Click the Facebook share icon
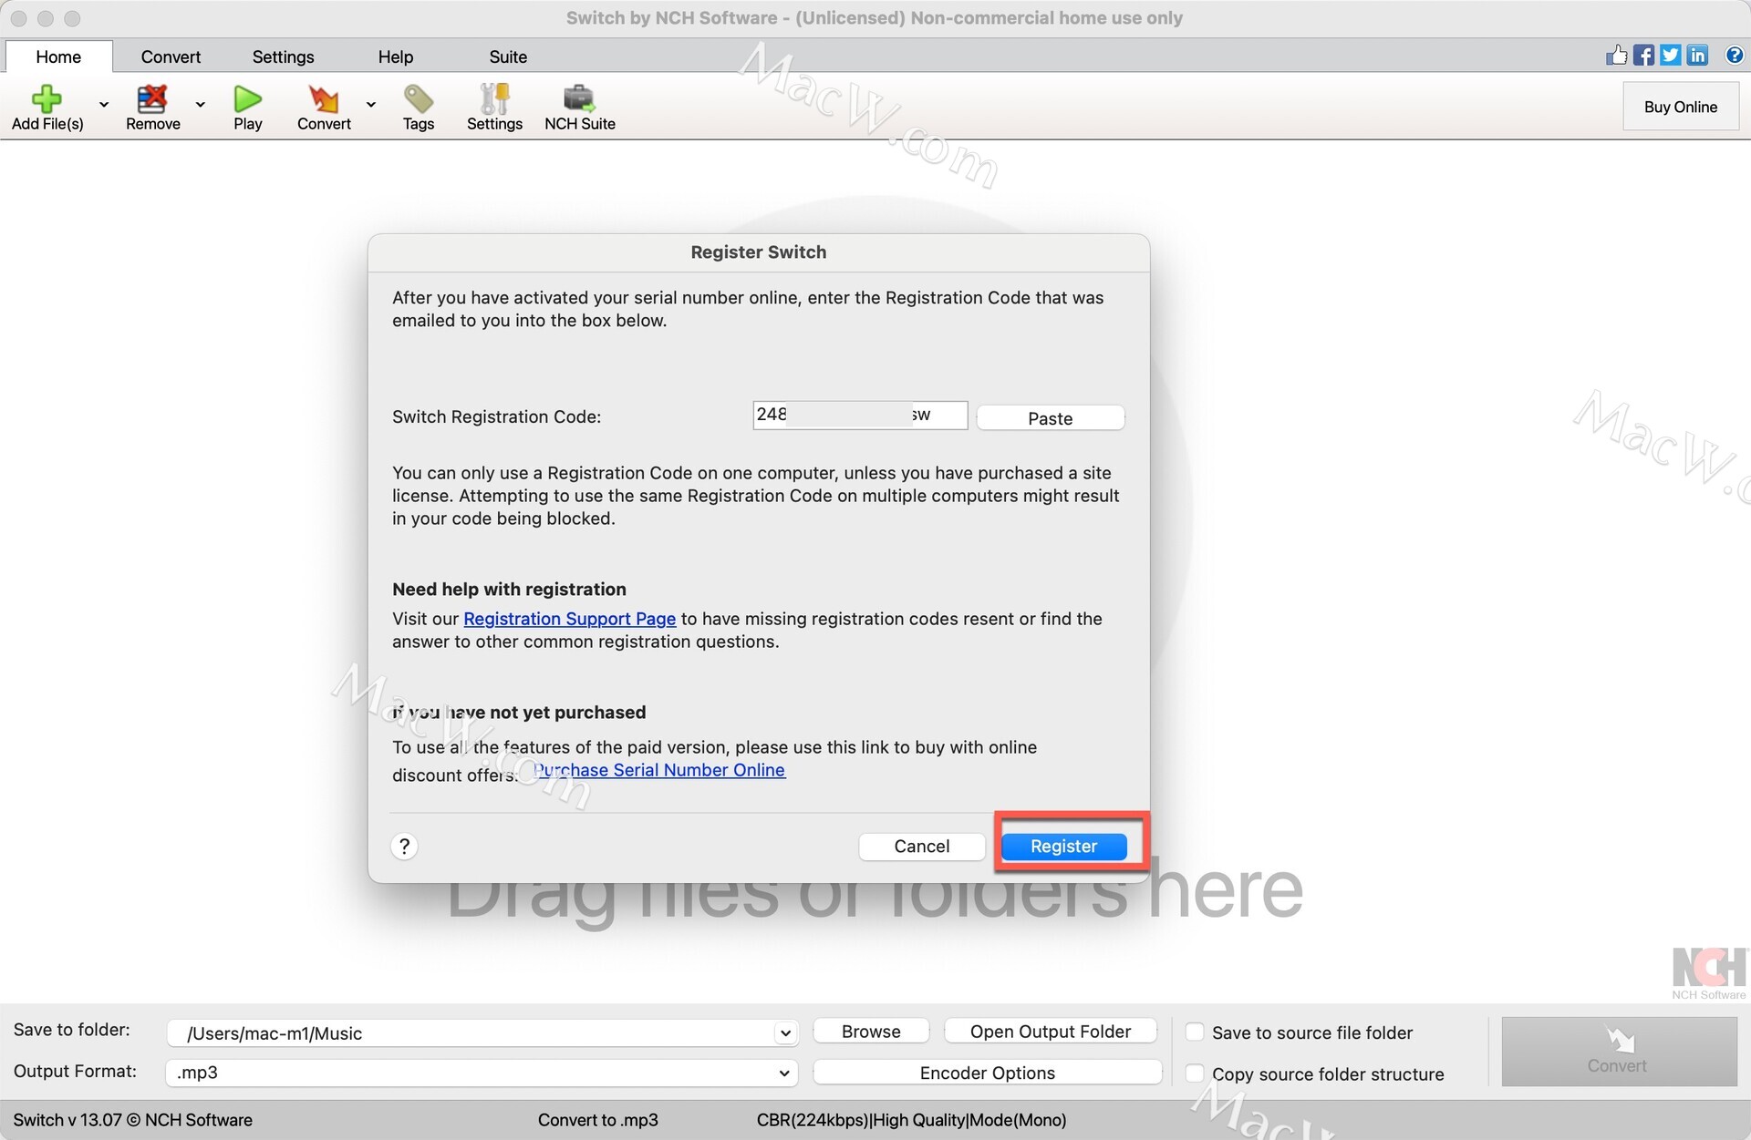Viewport: 1751px width, 1140px height. click(x=1643, y=56)
